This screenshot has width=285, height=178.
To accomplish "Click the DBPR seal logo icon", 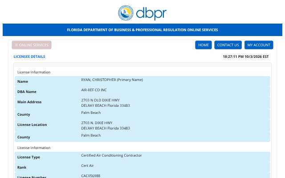I will tap(126, 13).
